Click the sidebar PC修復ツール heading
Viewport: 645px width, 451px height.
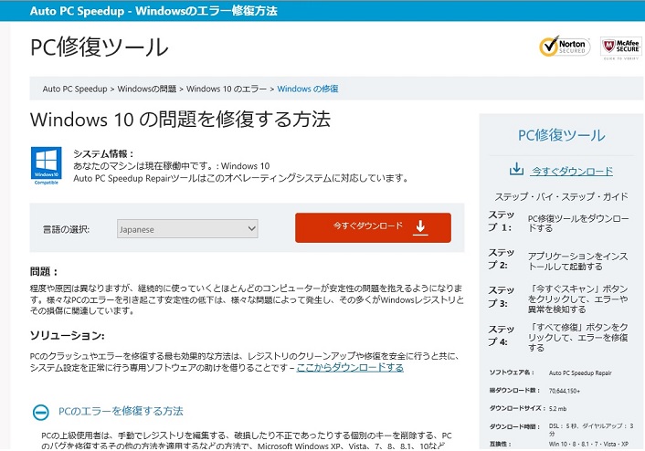point(561,135)
